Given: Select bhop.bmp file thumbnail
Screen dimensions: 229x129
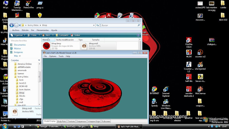Looking at the screenshot, I should tap(46, 46).
